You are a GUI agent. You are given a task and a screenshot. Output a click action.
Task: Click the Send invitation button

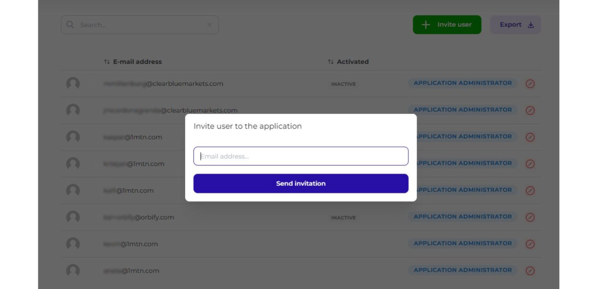300,183
